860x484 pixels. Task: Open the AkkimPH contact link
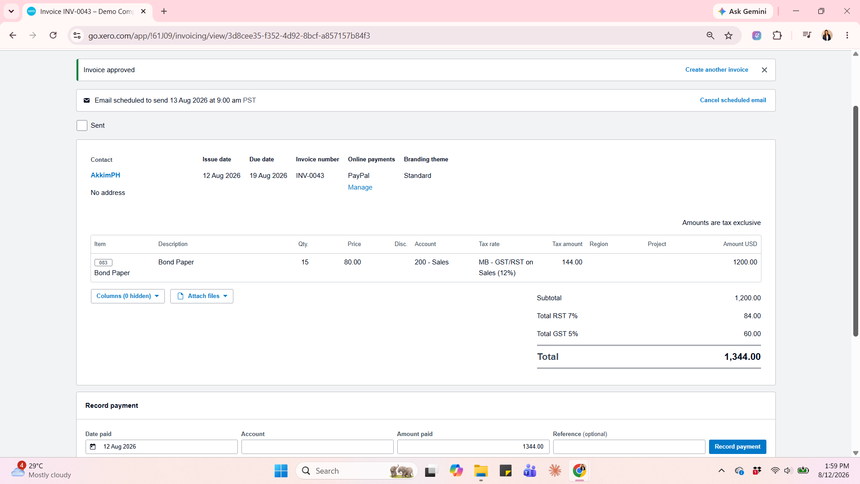[x=105, y=175]
